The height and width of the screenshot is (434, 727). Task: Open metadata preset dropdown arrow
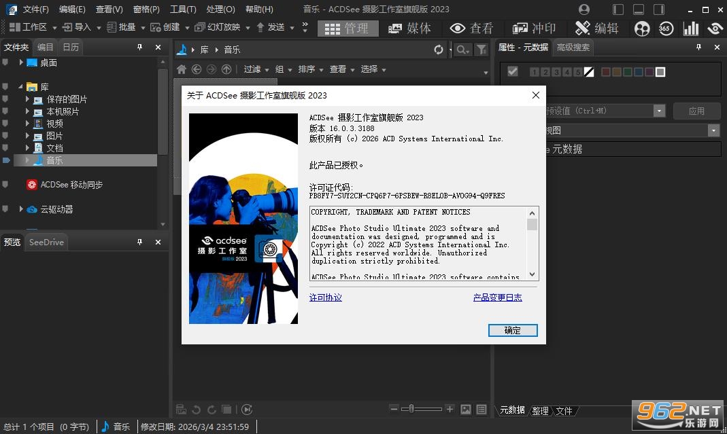(659, 111)
